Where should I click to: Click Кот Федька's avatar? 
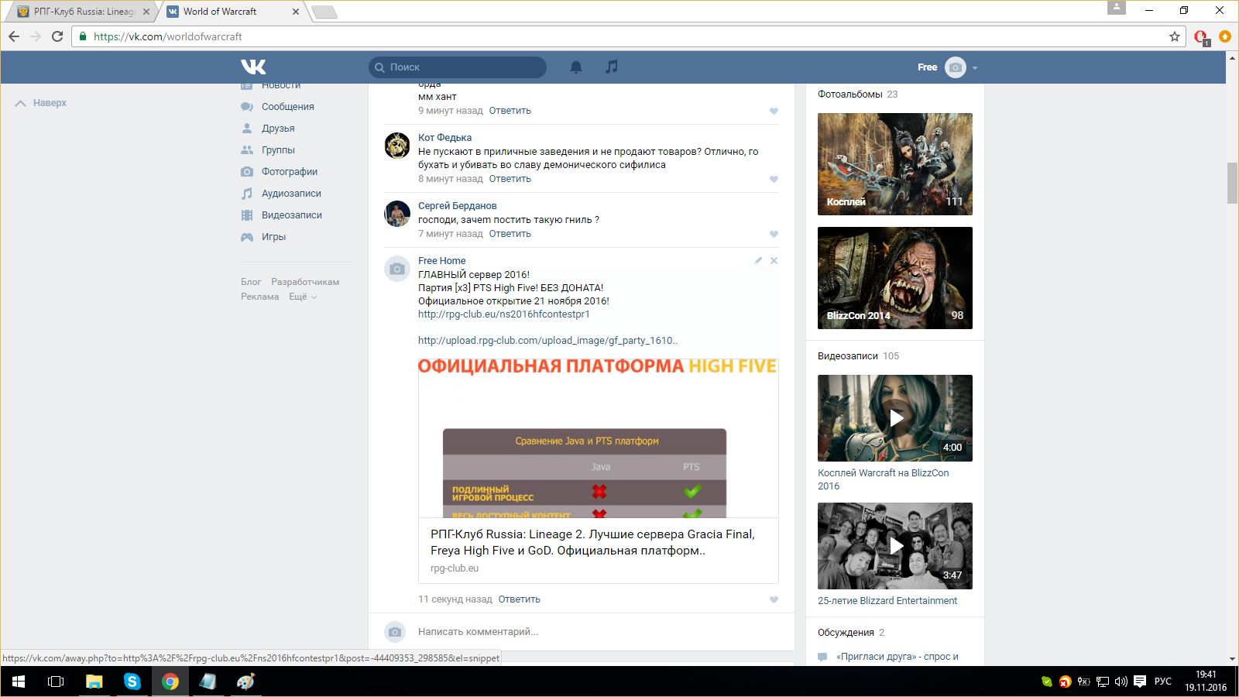pos(397,146)
